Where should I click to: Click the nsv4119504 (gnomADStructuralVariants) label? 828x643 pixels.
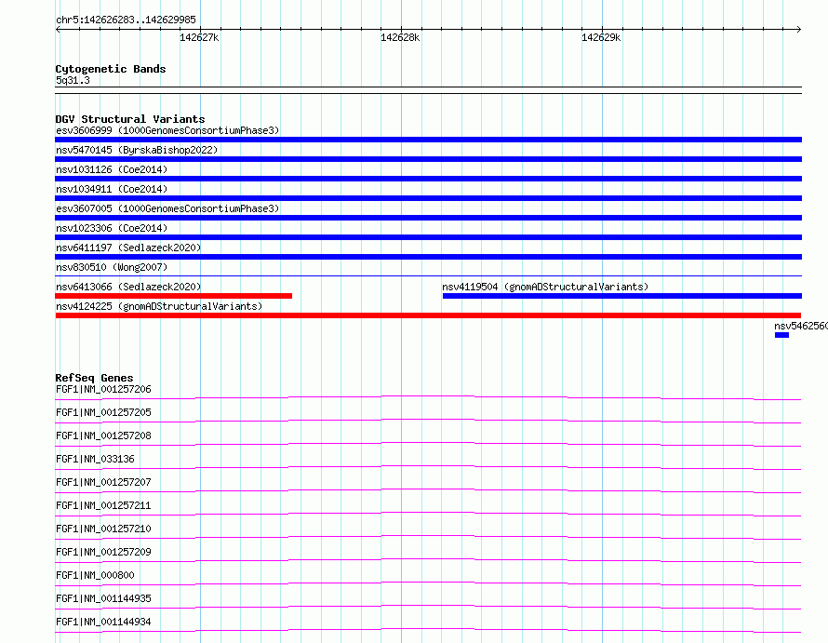pyautogui.click(x=545, y=287)
